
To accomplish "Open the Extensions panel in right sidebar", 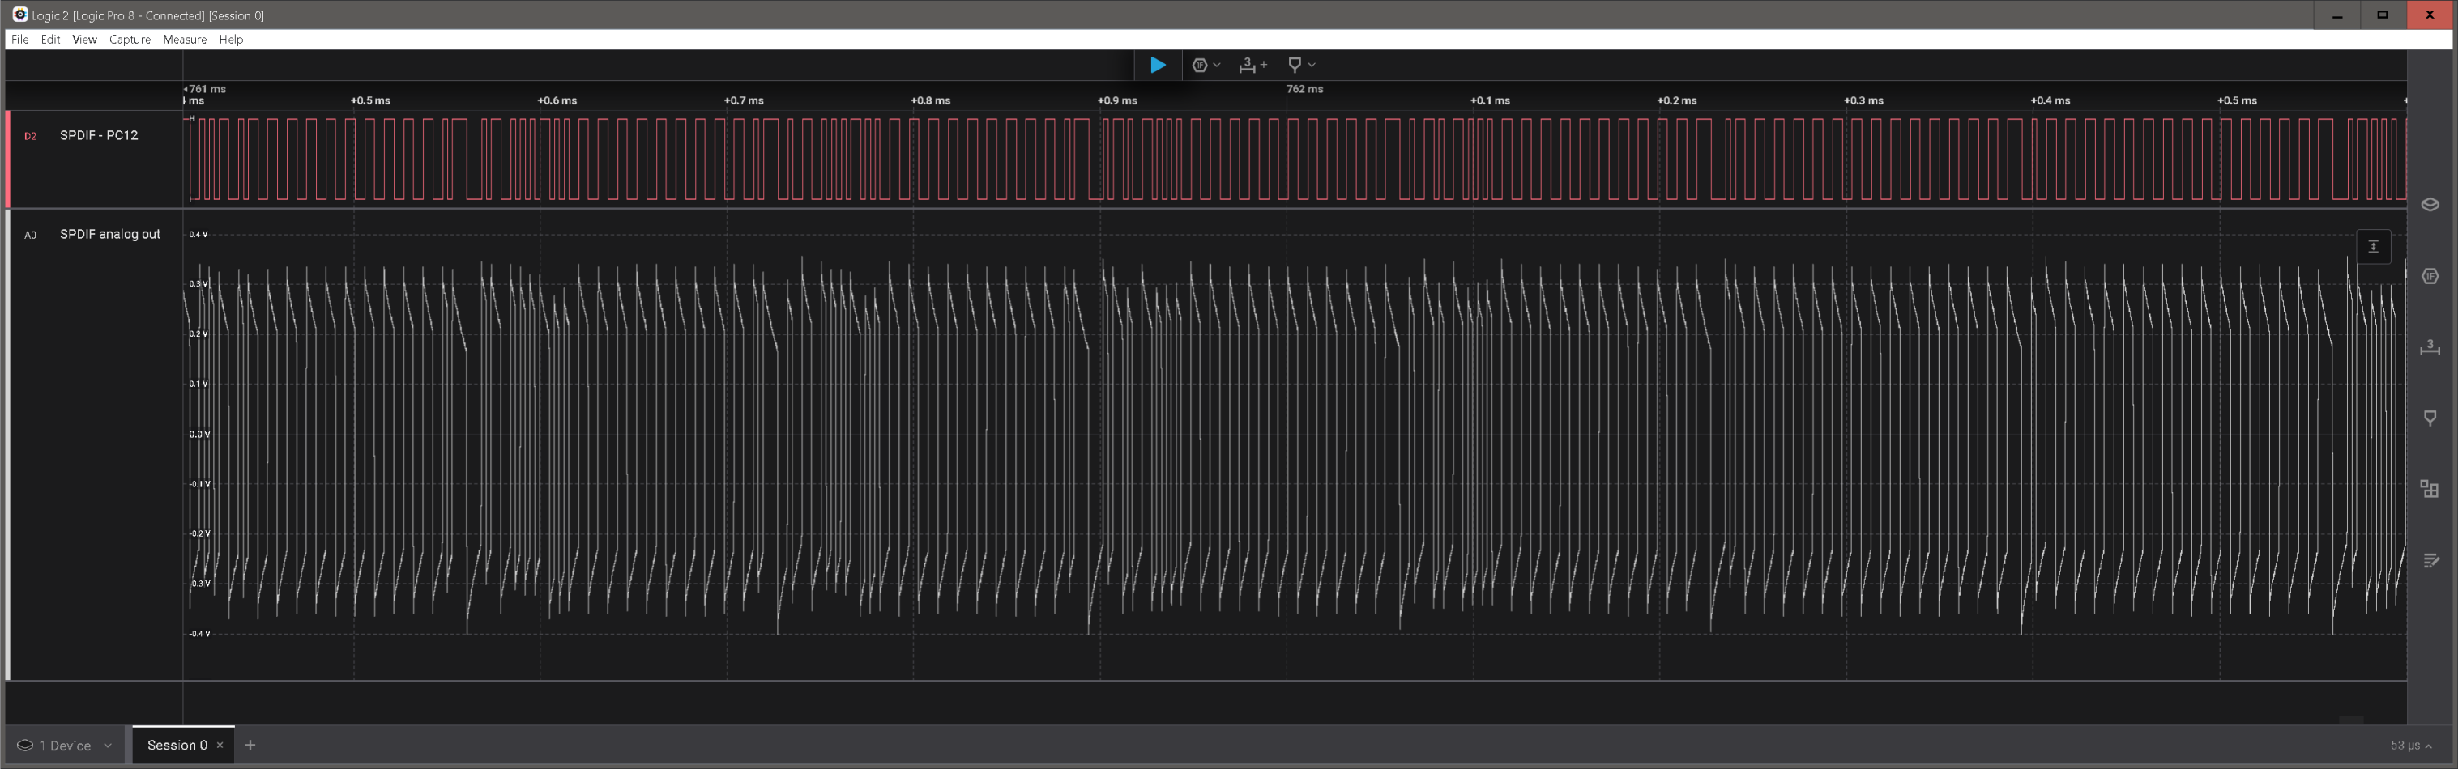I will [2430, 489].
